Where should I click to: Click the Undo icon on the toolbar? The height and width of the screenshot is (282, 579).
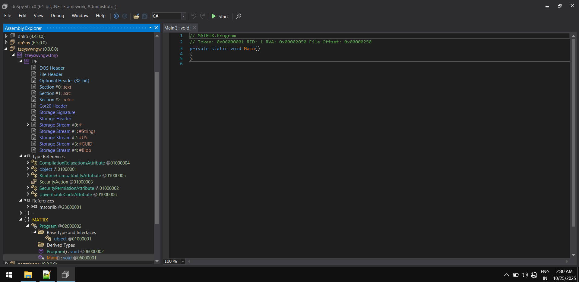coord(193,16)
